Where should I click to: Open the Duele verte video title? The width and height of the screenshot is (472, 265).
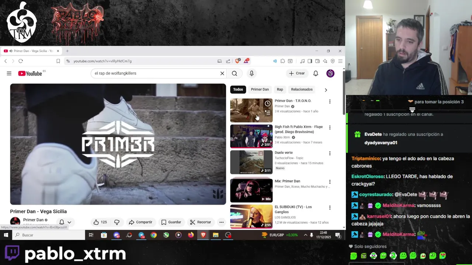click(x=284, y=153)
